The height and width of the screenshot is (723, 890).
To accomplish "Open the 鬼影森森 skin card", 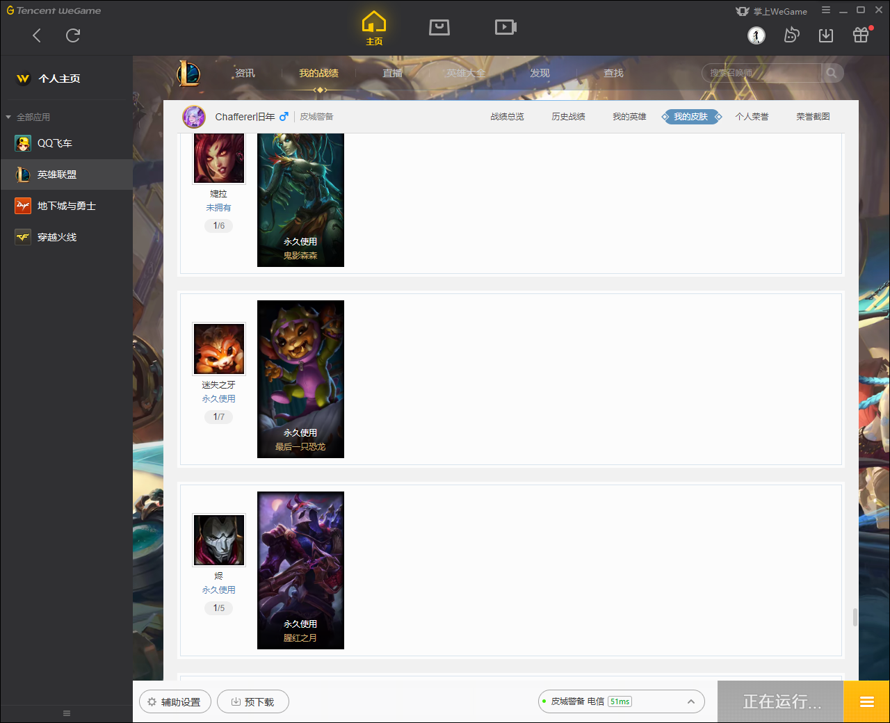I will click(300, 200).
